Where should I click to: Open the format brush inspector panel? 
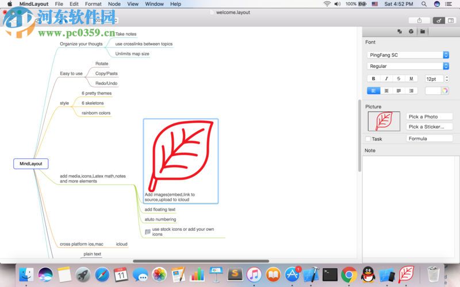(x=439, y=21)
